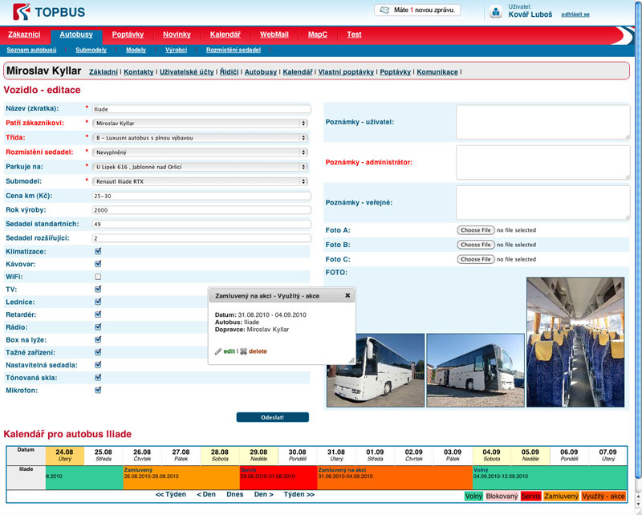Go to Seznam autobusů submenu
The width and height of the screenshot is (642, 515).
pyautogui.click(x=31, y=50)
